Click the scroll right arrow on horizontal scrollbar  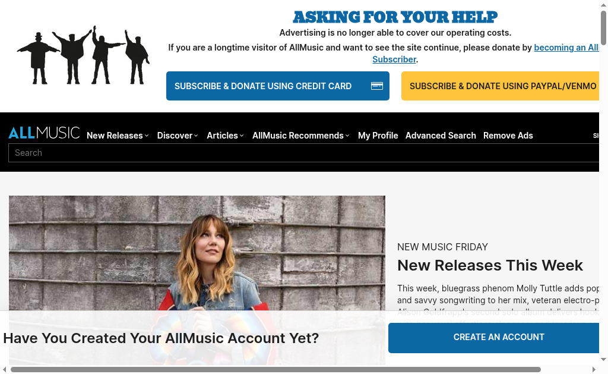coord(594,369)
